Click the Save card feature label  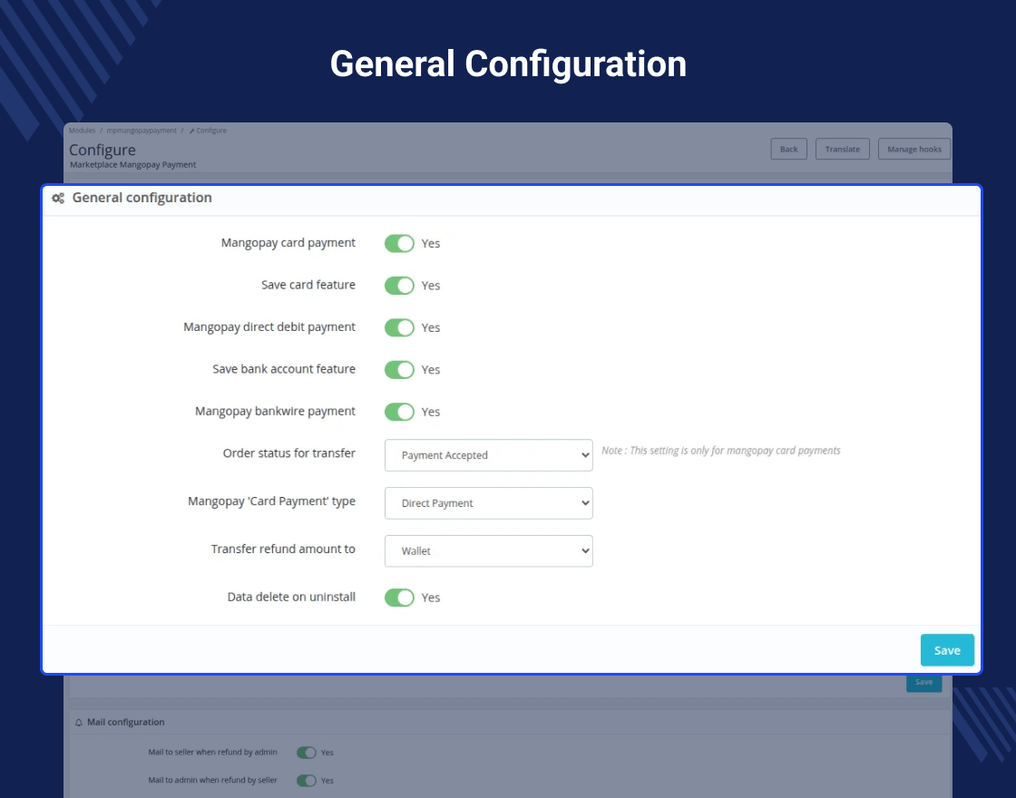click(308, 285)
